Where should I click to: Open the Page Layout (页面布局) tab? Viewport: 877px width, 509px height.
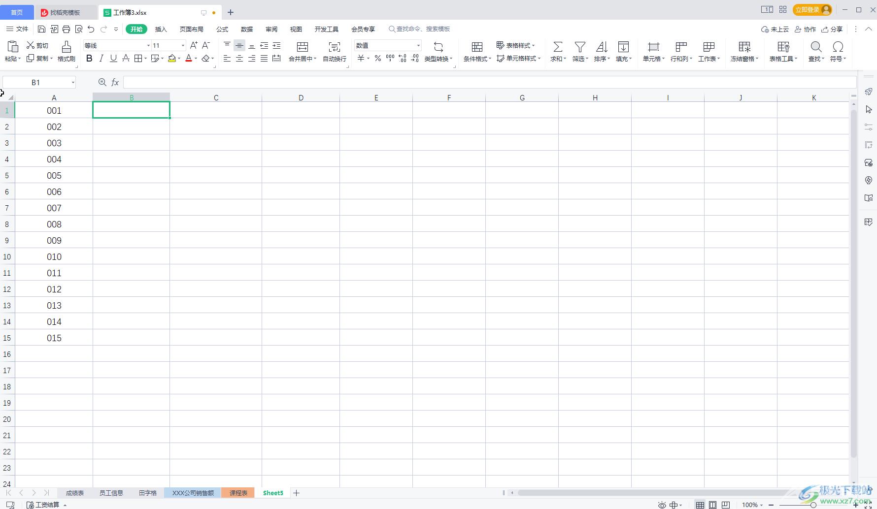tap(192, 29)
